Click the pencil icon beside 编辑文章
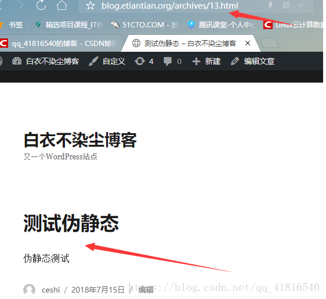The height and width of the screenshot is (299, 326). pos(235,61)
